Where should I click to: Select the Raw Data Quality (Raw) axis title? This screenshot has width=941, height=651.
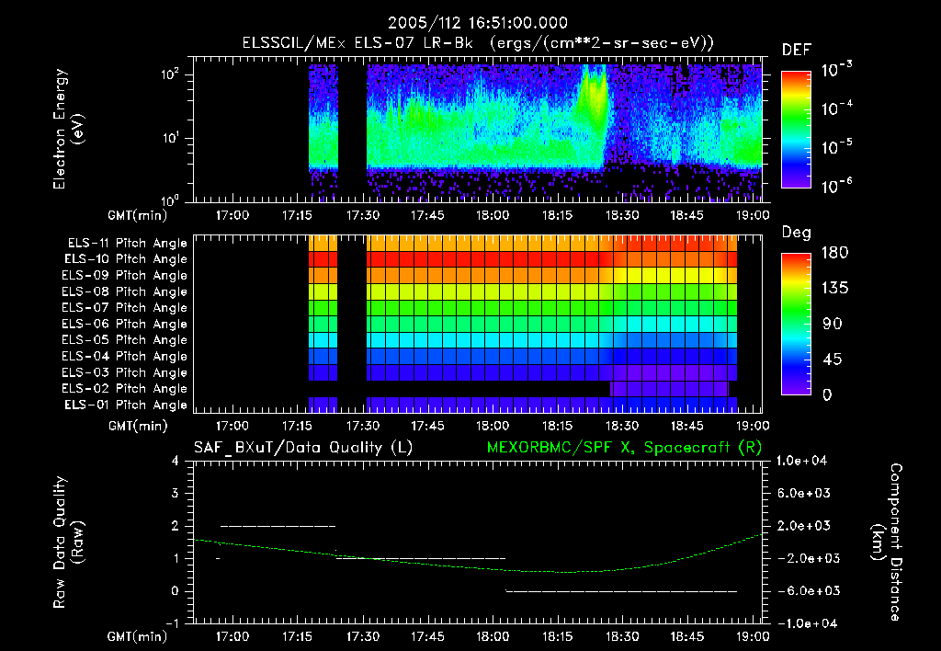(68, 542)
